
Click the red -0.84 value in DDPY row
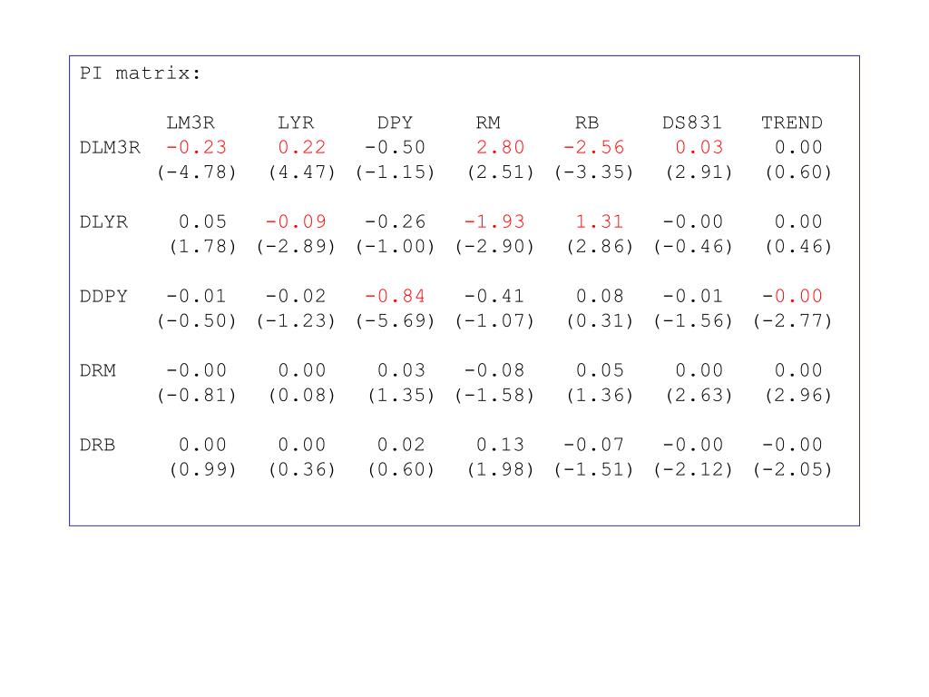coord(395,297)
